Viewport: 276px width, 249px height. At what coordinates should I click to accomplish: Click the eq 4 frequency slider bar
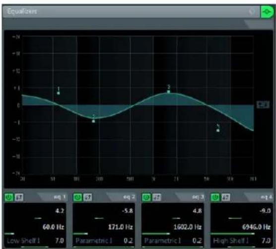(x=232, y=234)
